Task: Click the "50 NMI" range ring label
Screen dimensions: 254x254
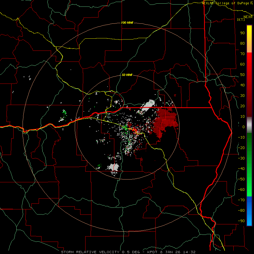Action: click(127, 75)
